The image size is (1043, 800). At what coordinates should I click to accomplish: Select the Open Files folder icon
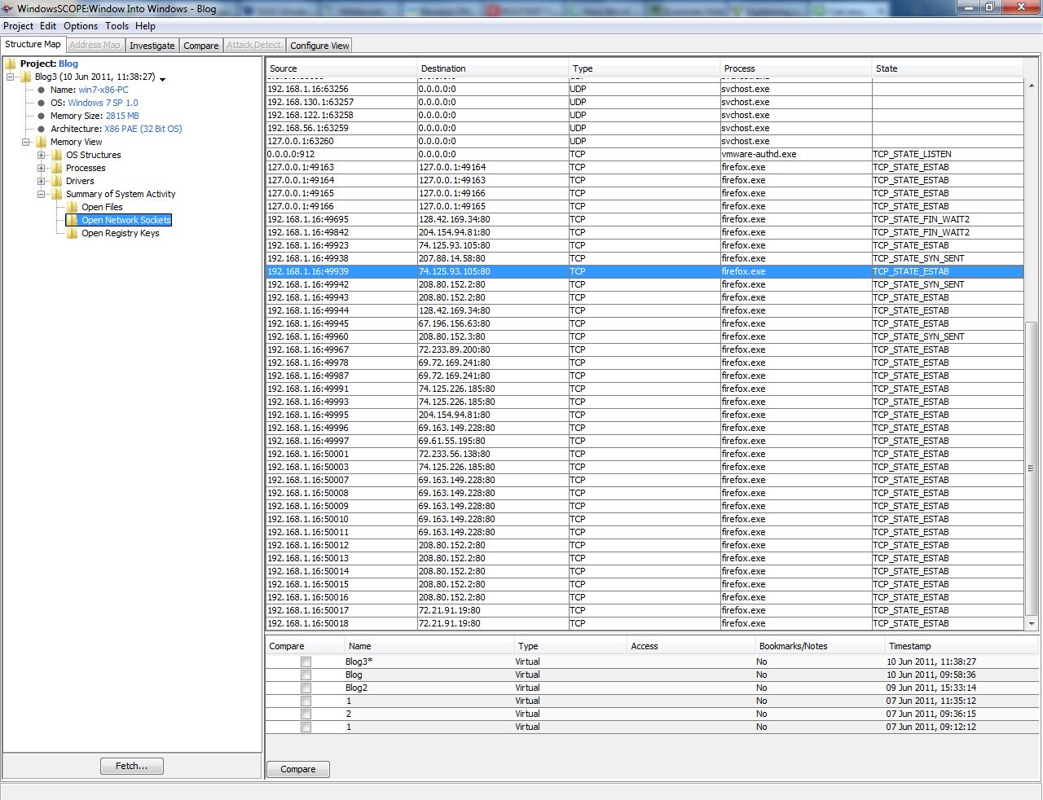coord(73,207)
